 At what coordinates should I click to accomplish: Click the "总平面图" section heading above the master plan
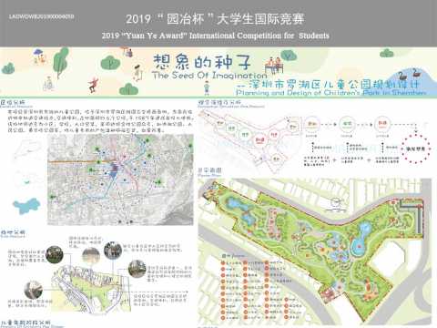[209, 170]
